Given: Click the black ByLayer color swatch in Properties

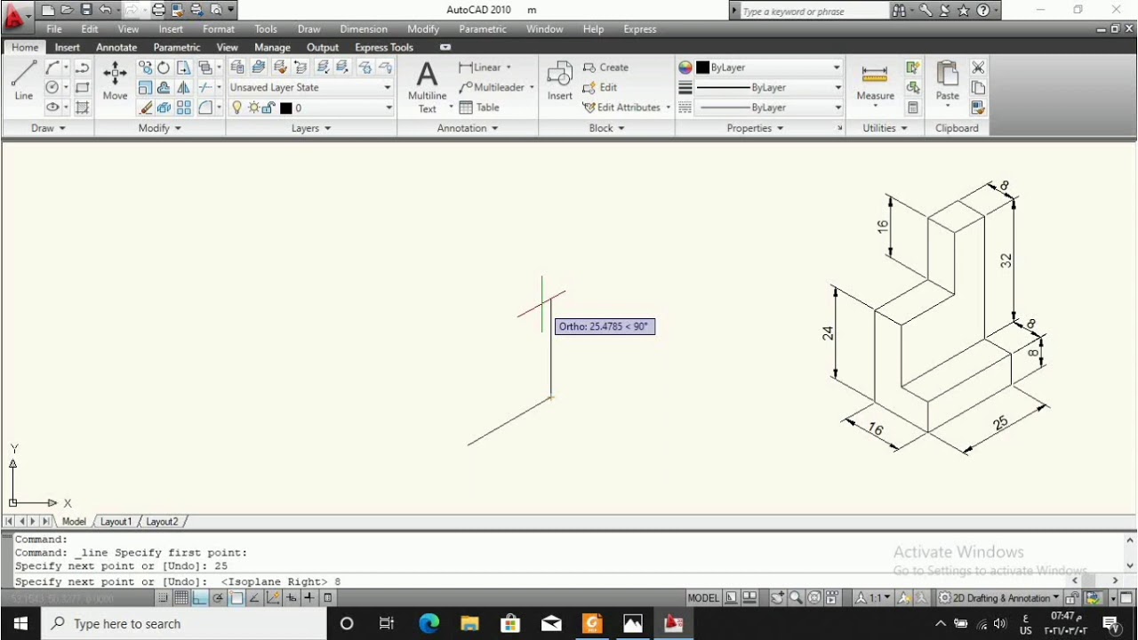Looking at the screenshot, I should coord(702,68).
